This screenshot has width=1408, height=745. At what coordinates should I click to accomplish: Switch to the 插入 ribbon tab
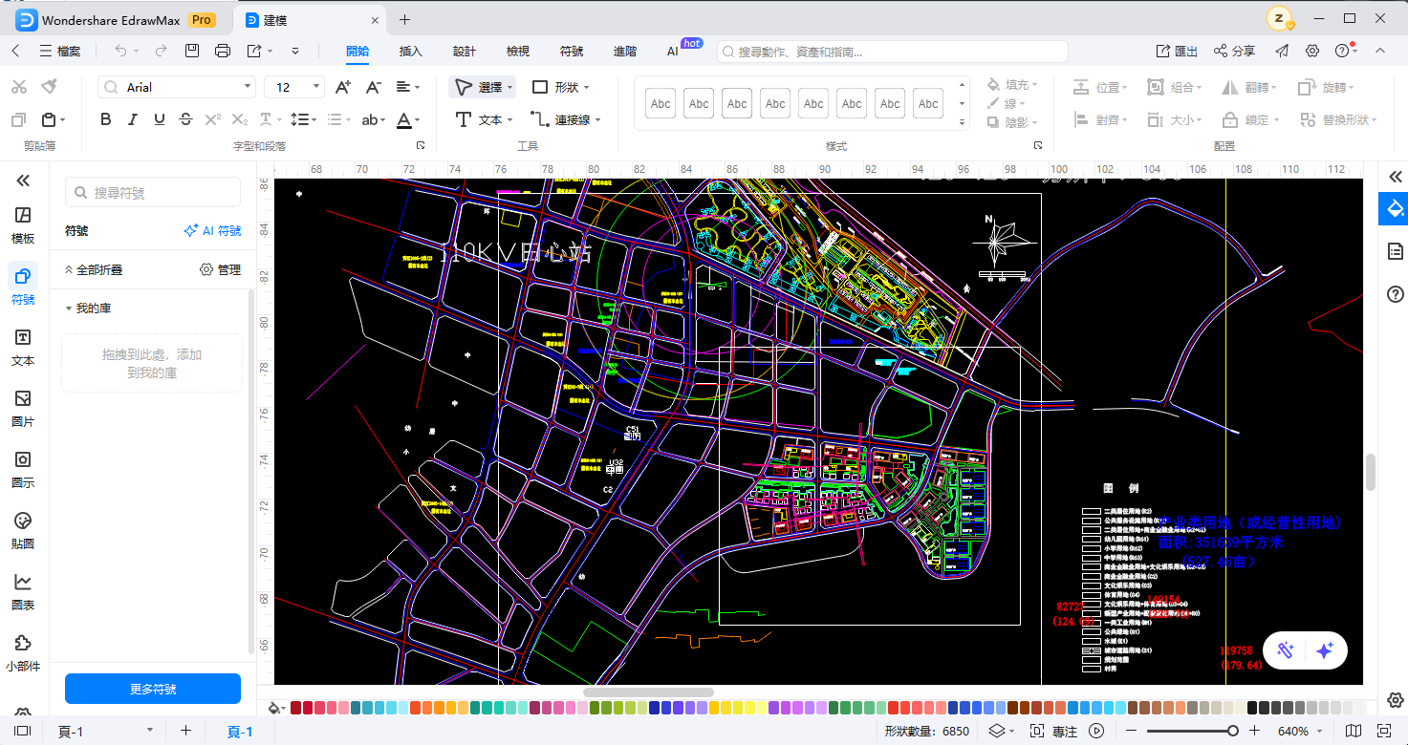[x=410, y=51]
